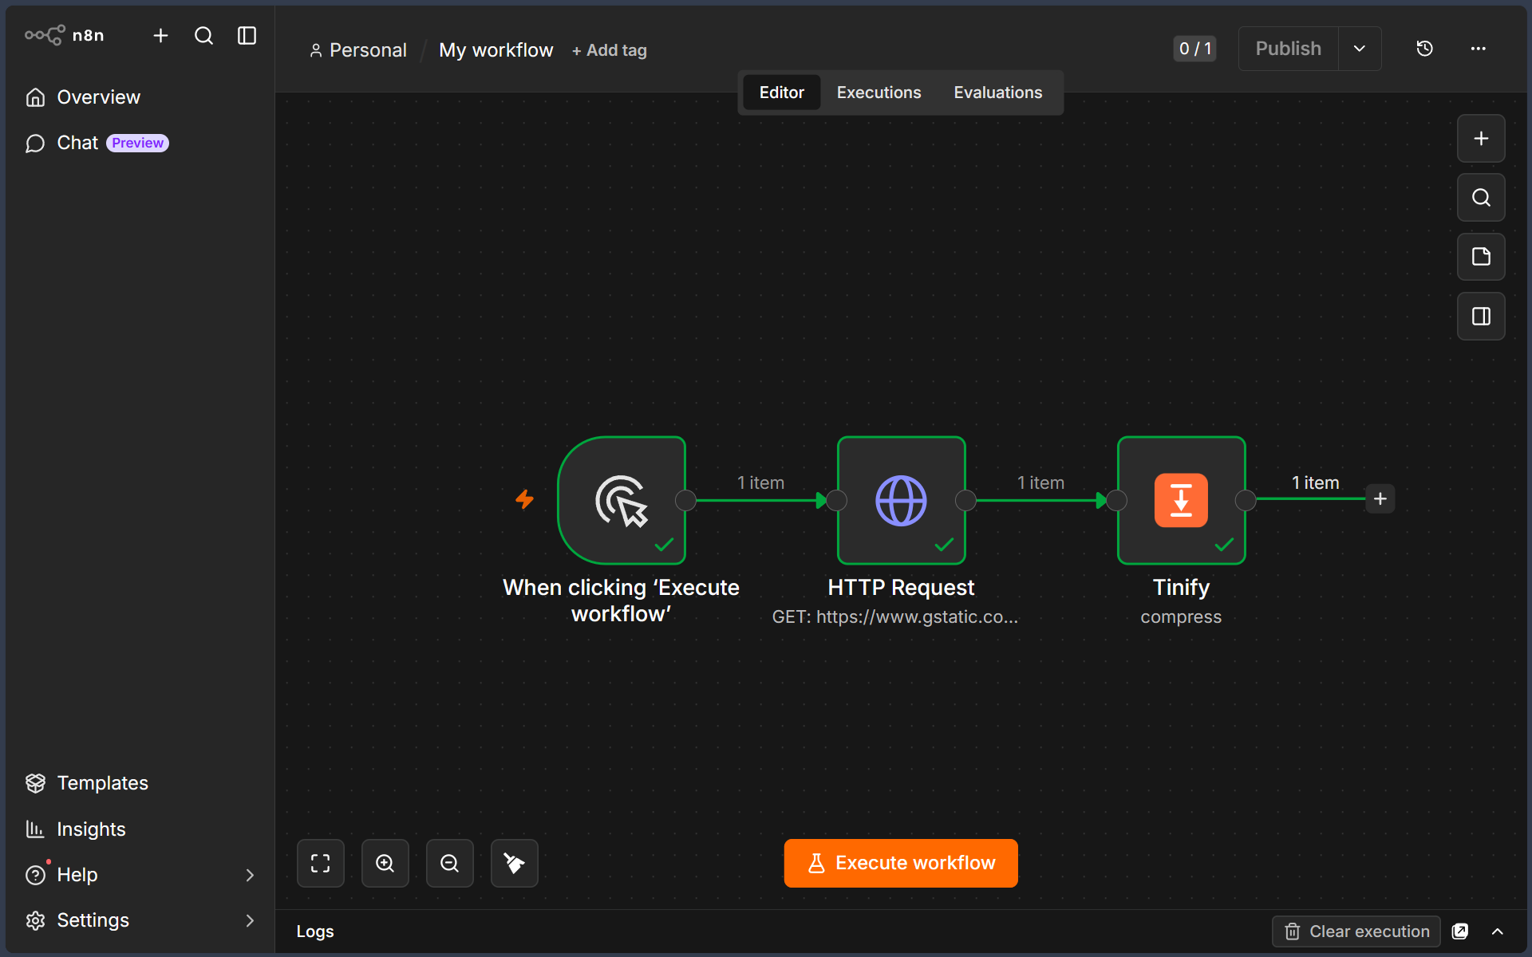Click the GET gstatic URL subtitle

point(895,617)
